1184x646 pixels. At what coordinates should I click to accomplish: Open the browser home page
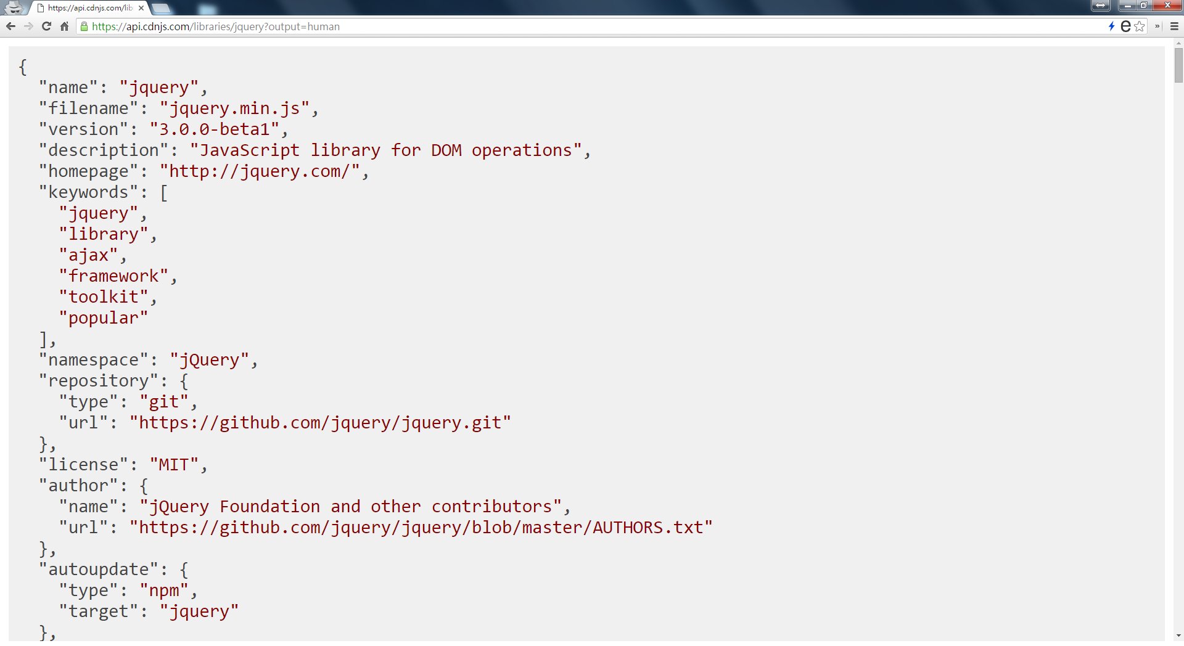(64, 27)
